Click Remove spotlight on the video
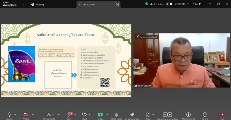 pyautogui.click(x=147, y=37)
